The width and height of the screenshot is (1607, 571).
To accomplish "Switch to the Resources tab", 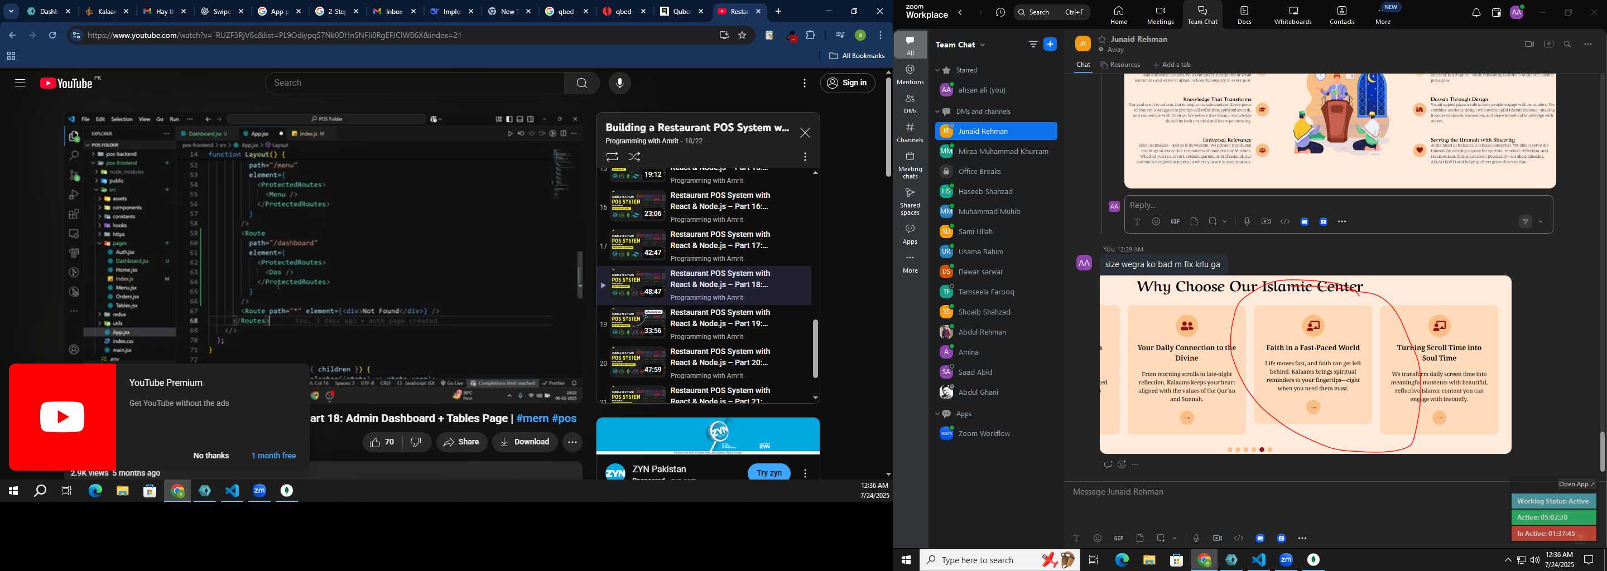I will (1120, 65).
